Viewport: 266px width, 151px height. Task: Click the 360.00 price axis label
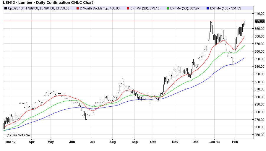tap(259, 51)
